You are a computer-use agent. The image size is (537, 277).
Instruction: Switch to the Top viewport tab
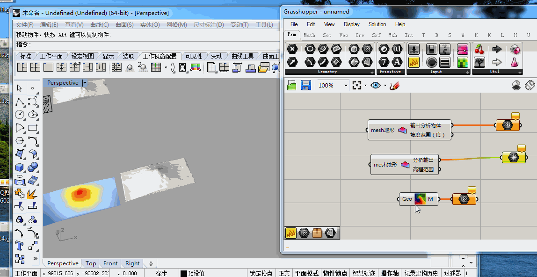click(x=90, y=263)
